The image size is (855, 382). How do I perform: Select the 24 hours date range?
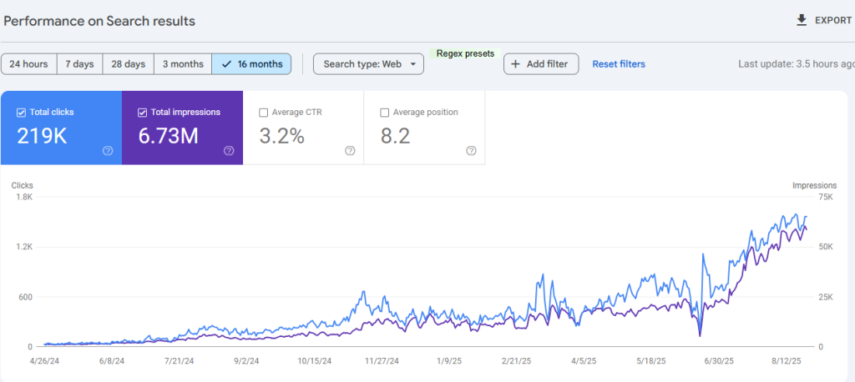29,64
